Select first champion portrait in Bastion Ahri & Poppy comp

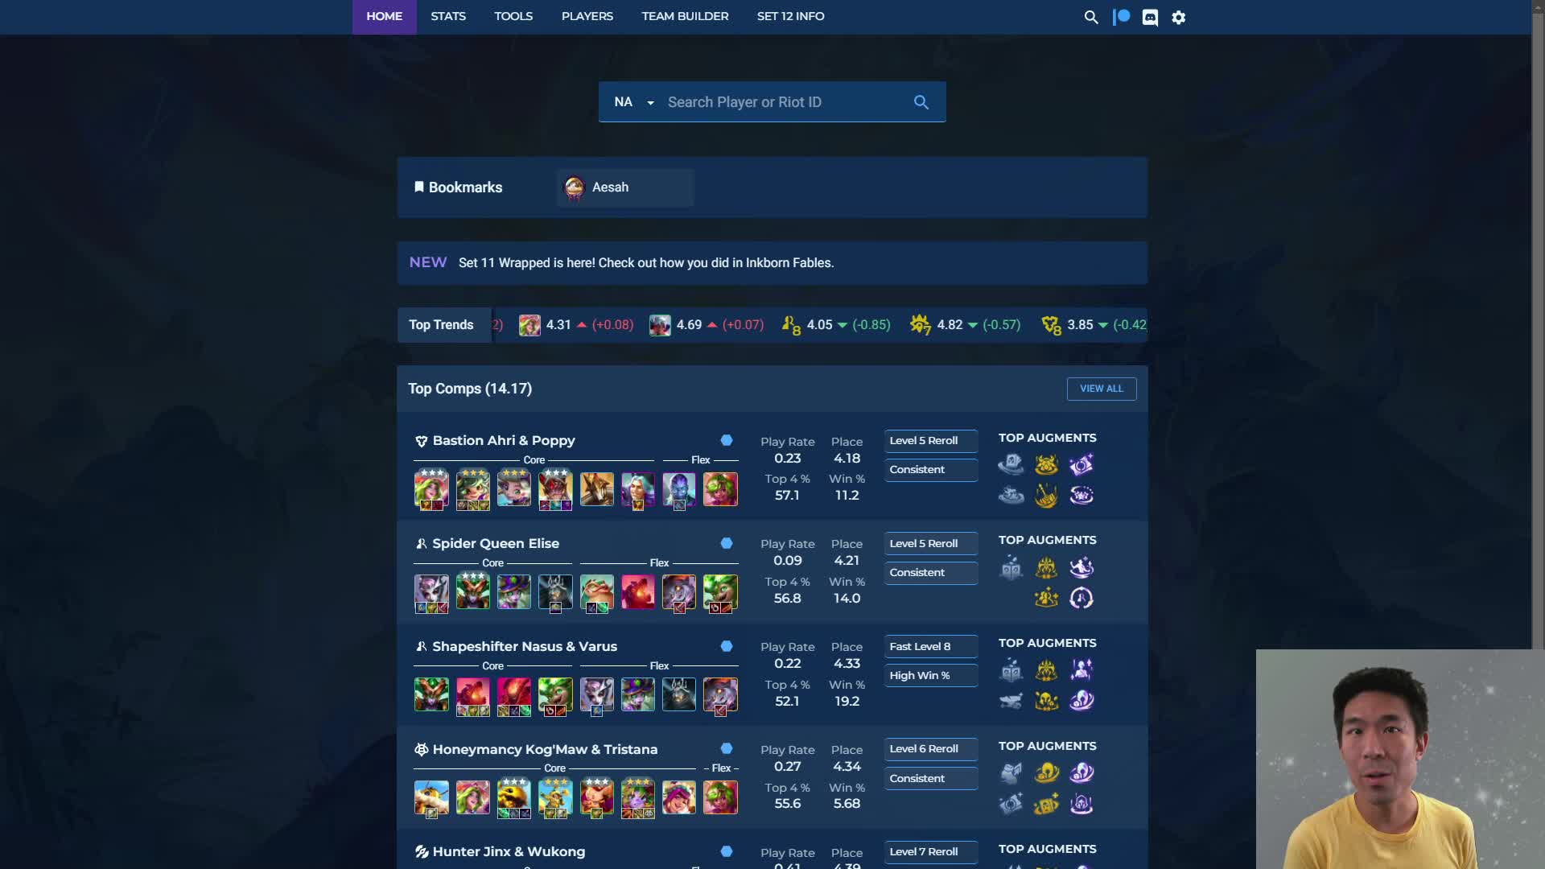click(x=431, y=489)
